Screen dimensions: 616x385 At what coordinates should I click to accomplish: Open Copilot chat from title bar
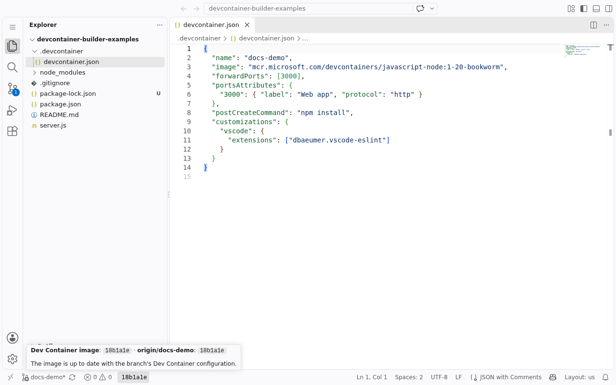coord(420,9)
